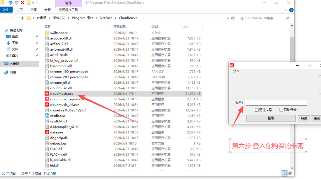Open 桌面 in the navigation pane
This screenshot has width=321, height=179.
(15, 36)
